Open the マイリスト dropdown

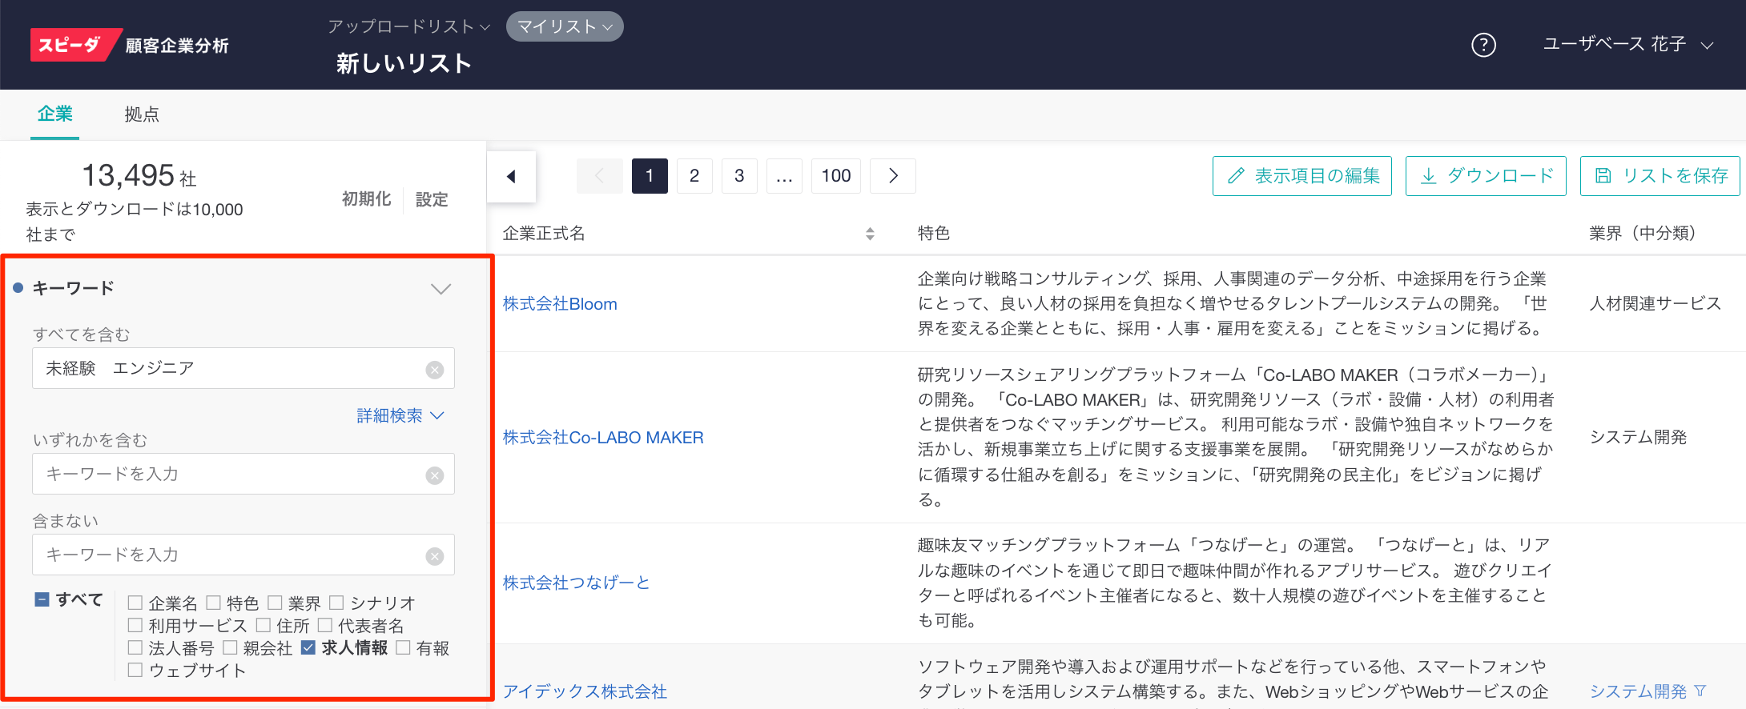(565, 26)
